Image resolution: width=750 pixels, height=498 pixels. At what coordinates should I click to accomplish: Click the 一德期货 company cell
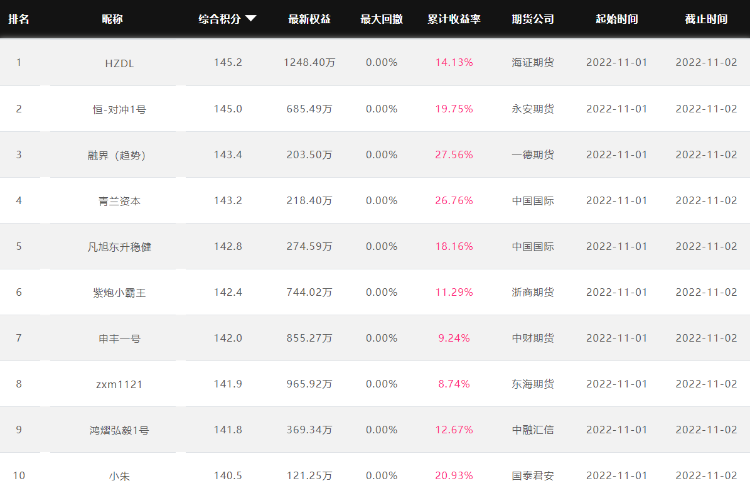coord(533,155)
